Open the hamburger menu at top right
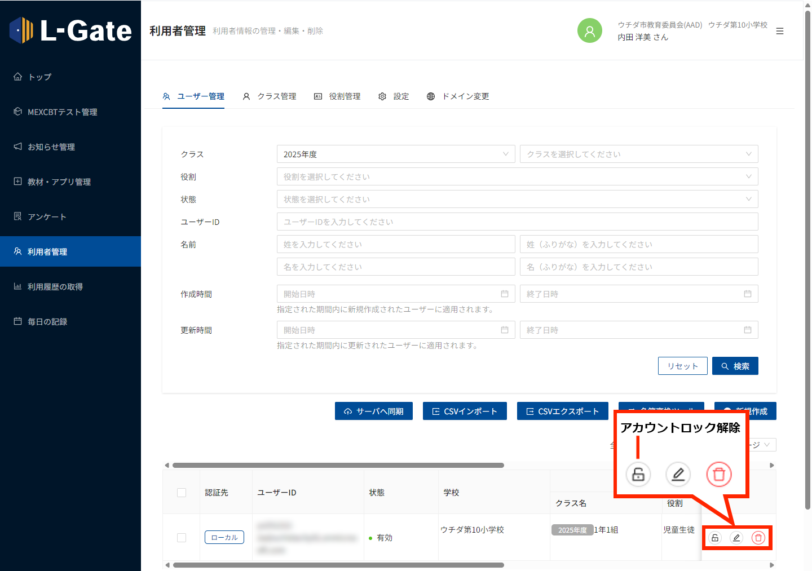 [x=780, y=32]
